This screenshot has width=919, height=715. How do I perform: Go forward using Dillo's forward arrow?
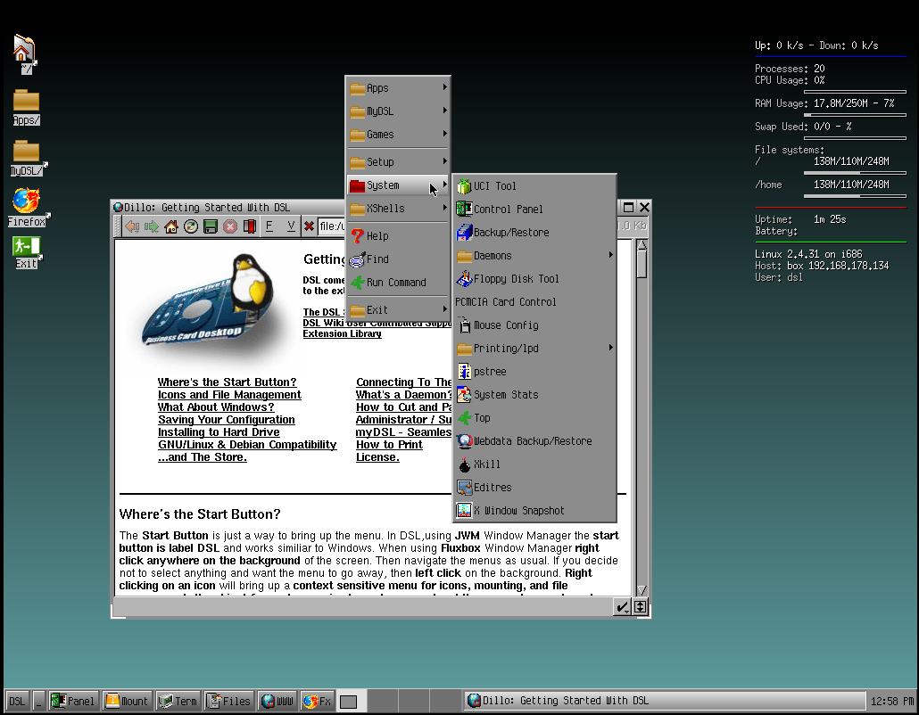(x=152, y=226)
